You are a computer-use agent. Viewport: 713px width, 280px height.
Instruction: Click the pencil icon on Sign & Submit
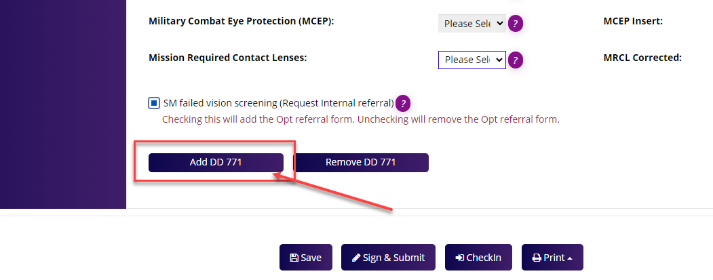[x=355, y=258]
